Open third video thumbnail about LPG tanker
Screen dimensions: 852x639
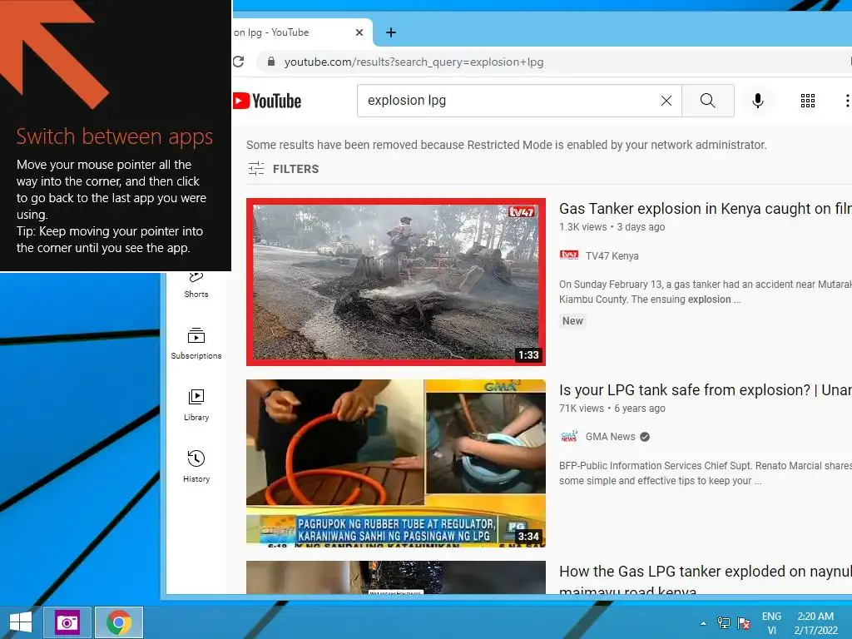pos(395,577)
